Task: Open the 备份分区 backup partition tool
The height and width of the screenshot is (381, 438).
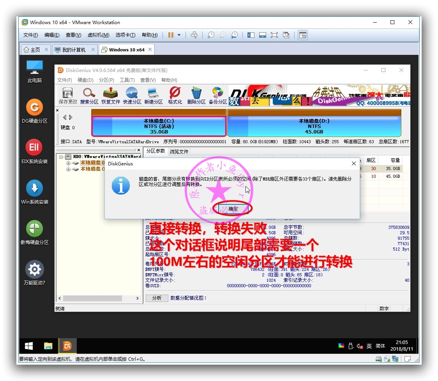Action: pyautogui.click(x=218, y=95)
